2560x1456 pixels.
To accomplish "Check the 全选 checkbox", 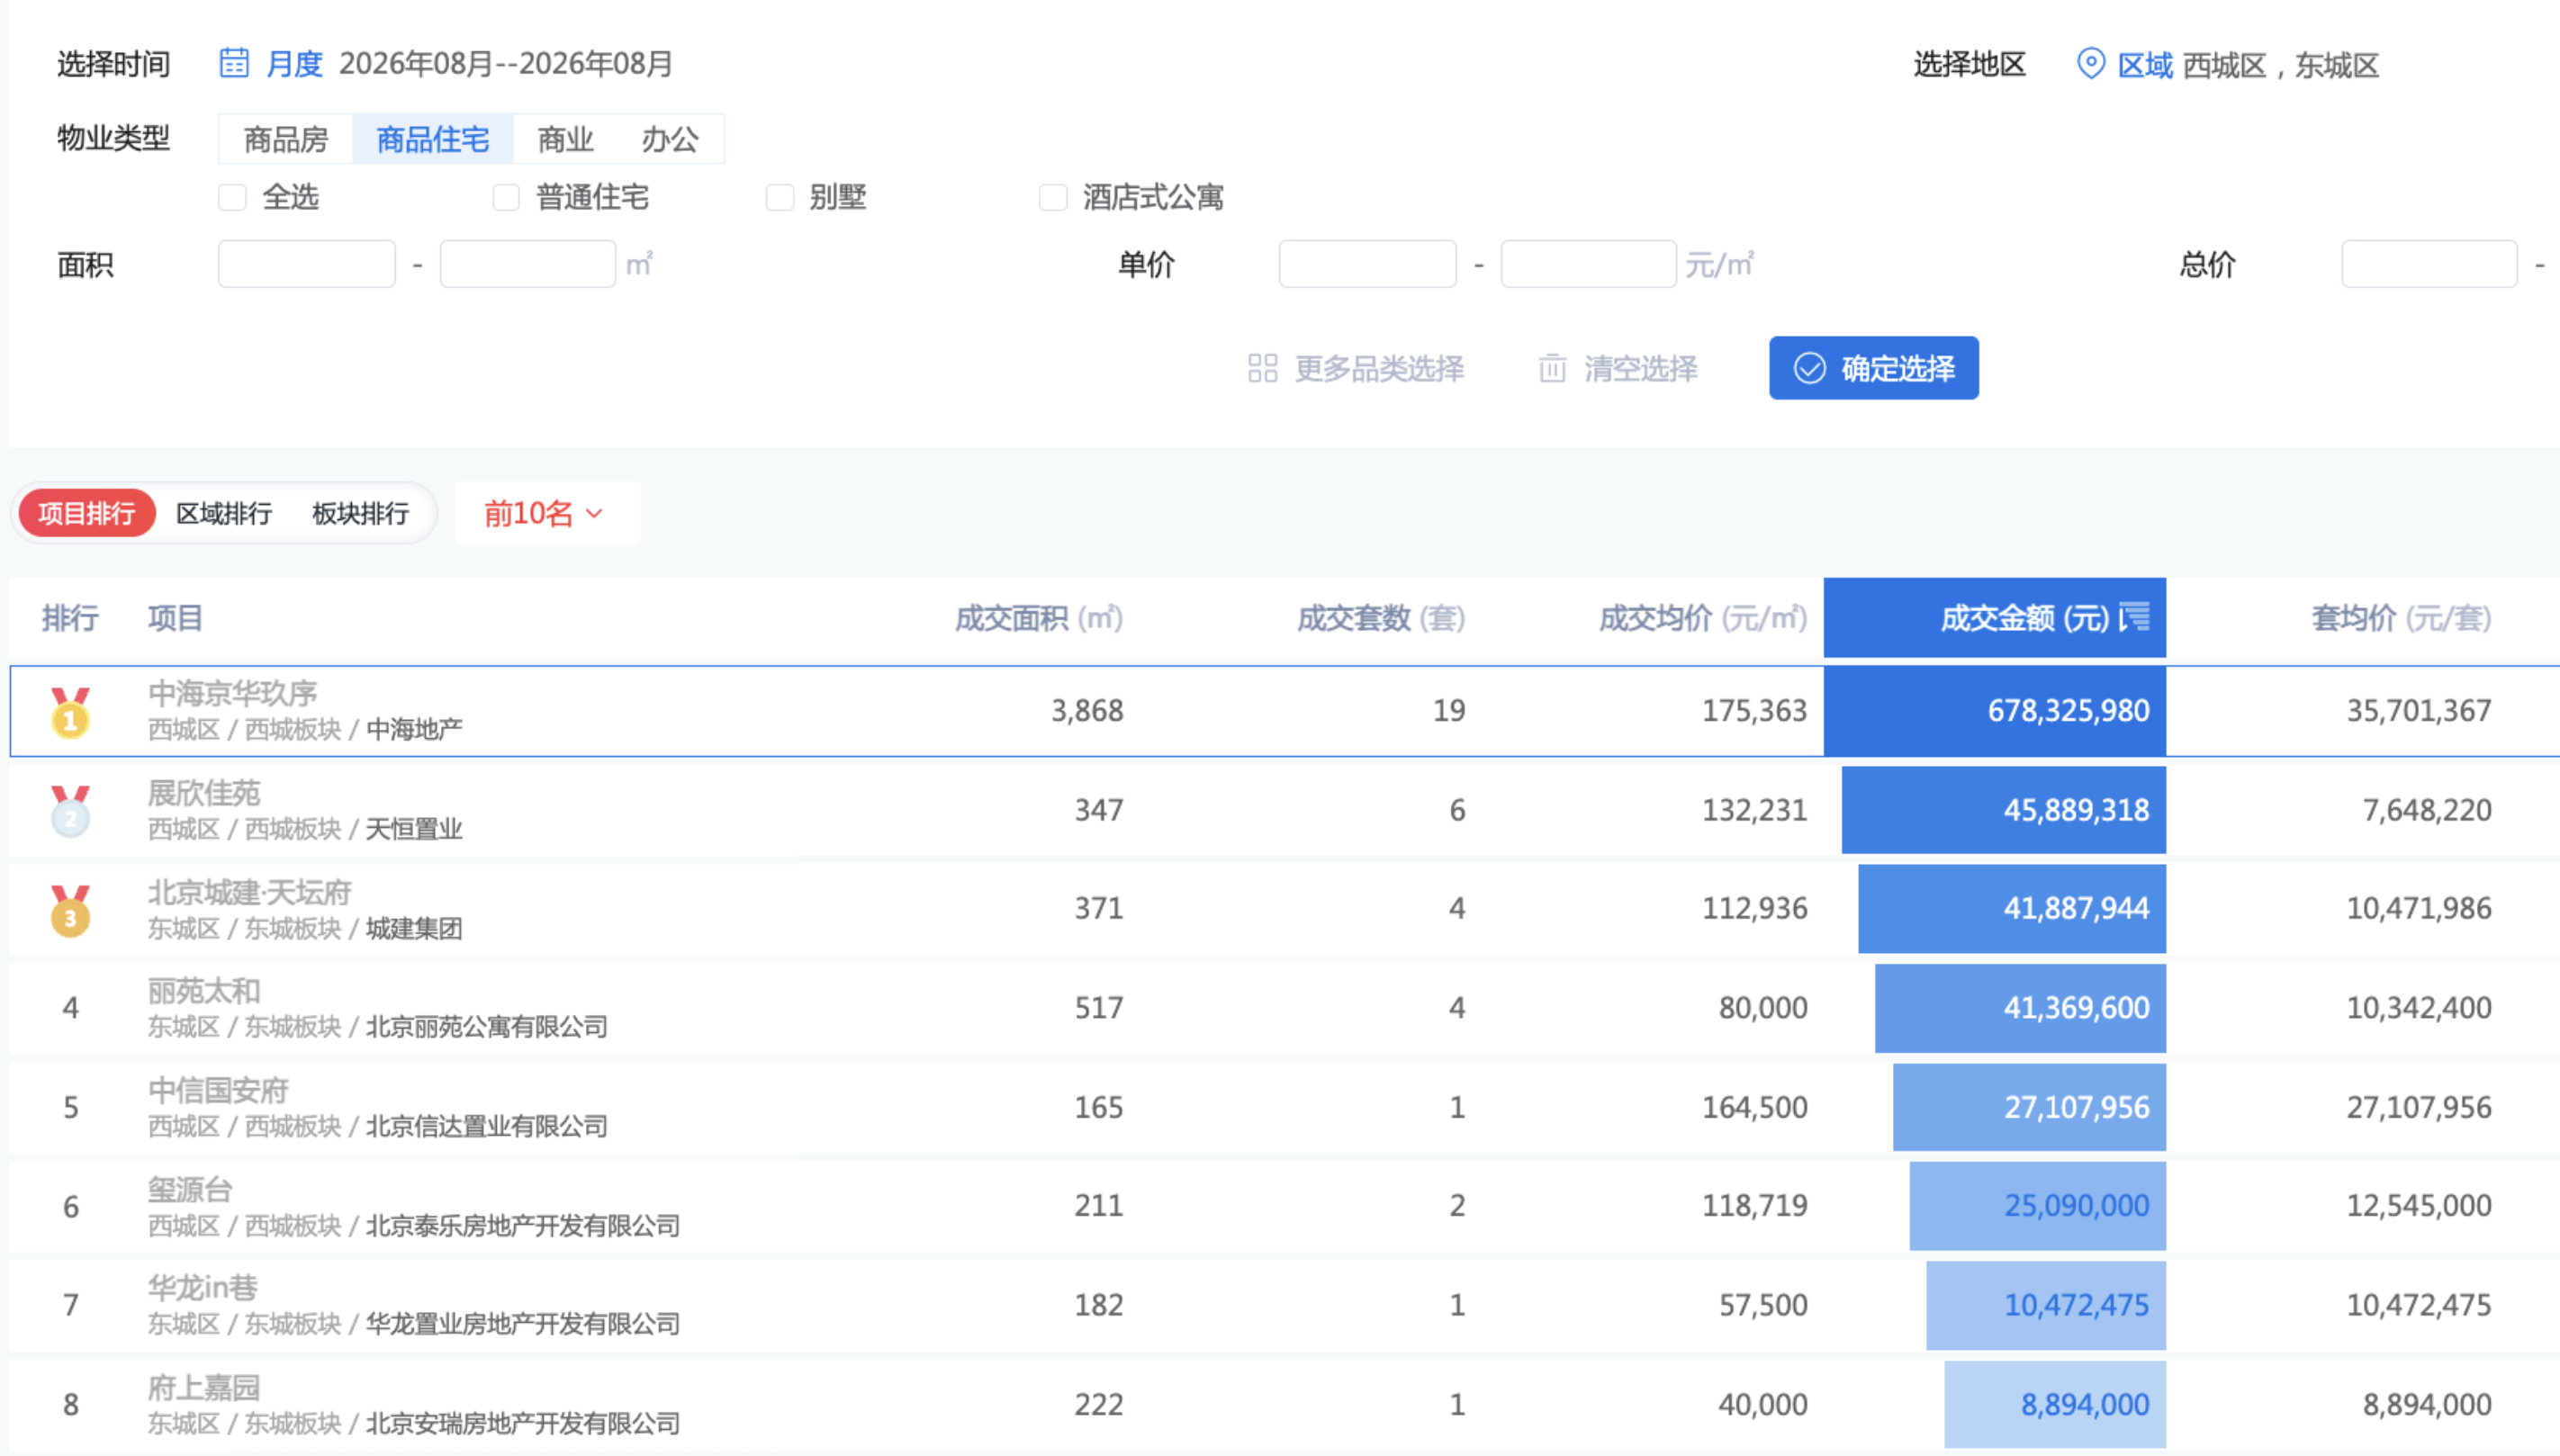I will [232, 197].
